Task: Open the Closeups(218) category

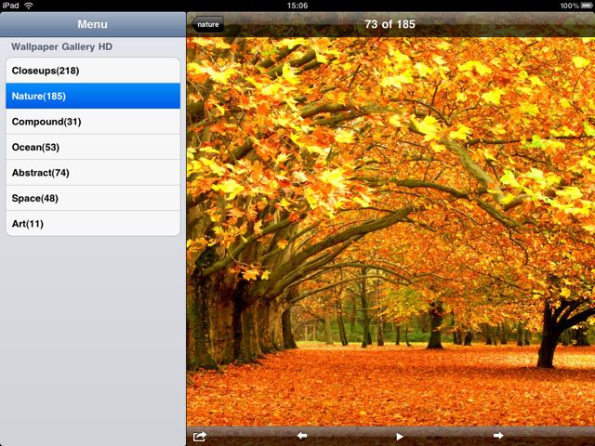Action: tap(93, 71)
